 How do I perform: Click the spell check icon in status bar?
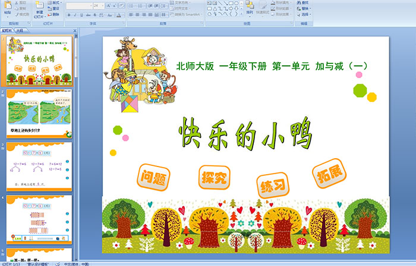[x=58, y=264]
